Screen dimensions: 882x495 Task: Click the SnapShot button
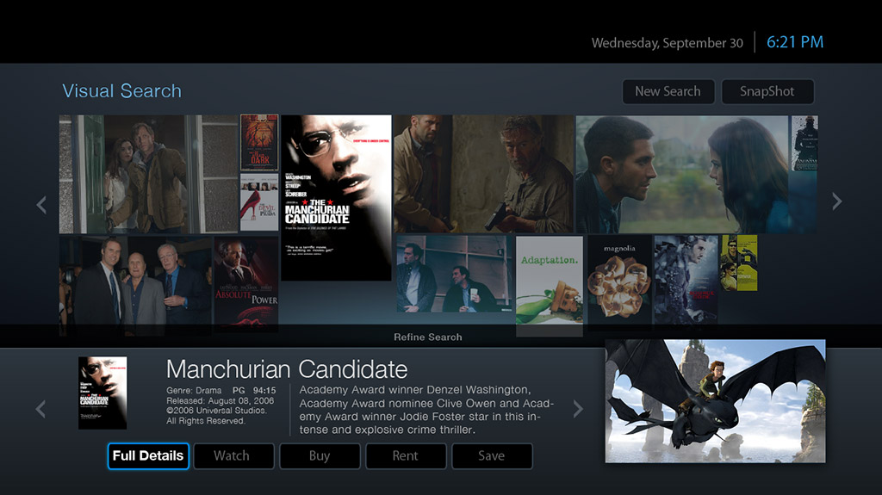pyautogui.click(x=767, y=91)
